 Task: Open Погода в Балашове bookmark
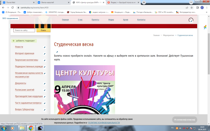click(x=143, y=12)
